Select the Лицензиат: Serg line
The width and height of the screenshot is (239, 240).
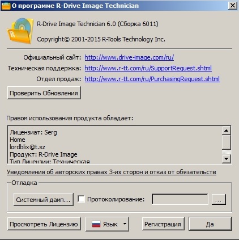[33, 132]
